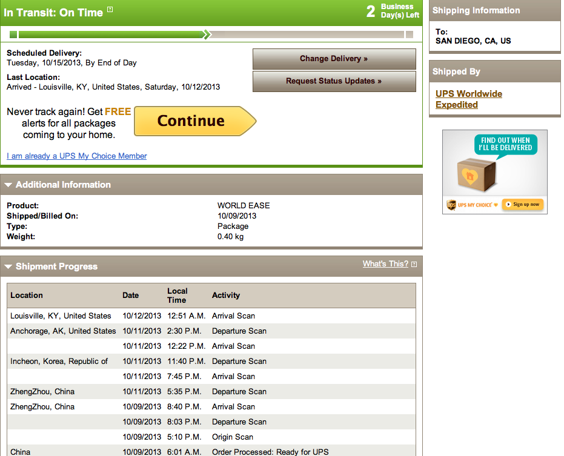This screenshot has height=456, width=564.
Task: Click Scheduled Delivery date text
Action: point(71,62)
